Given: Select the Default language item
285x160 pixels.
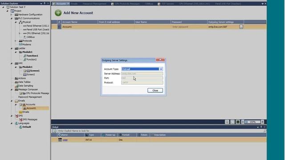Looking at the screenshot, I should click(27, 127).
